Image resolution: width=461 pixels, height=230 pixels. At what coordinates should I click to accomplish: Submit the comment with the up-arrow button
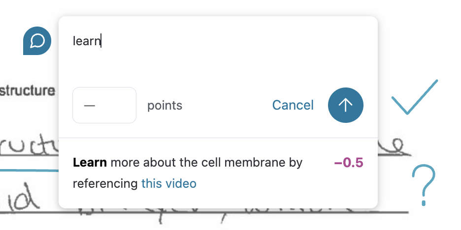point(345,105)
